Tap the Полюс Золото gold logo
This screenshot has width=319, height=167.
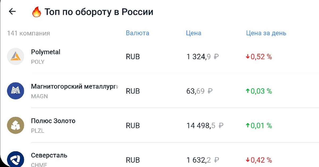[16, 125]
